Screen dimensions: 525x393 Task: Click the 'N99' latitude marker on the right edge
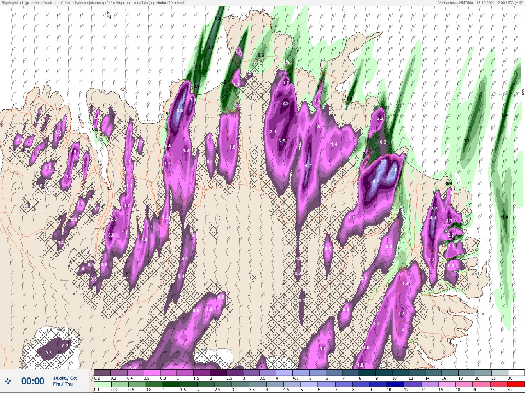tap(523, 93)
